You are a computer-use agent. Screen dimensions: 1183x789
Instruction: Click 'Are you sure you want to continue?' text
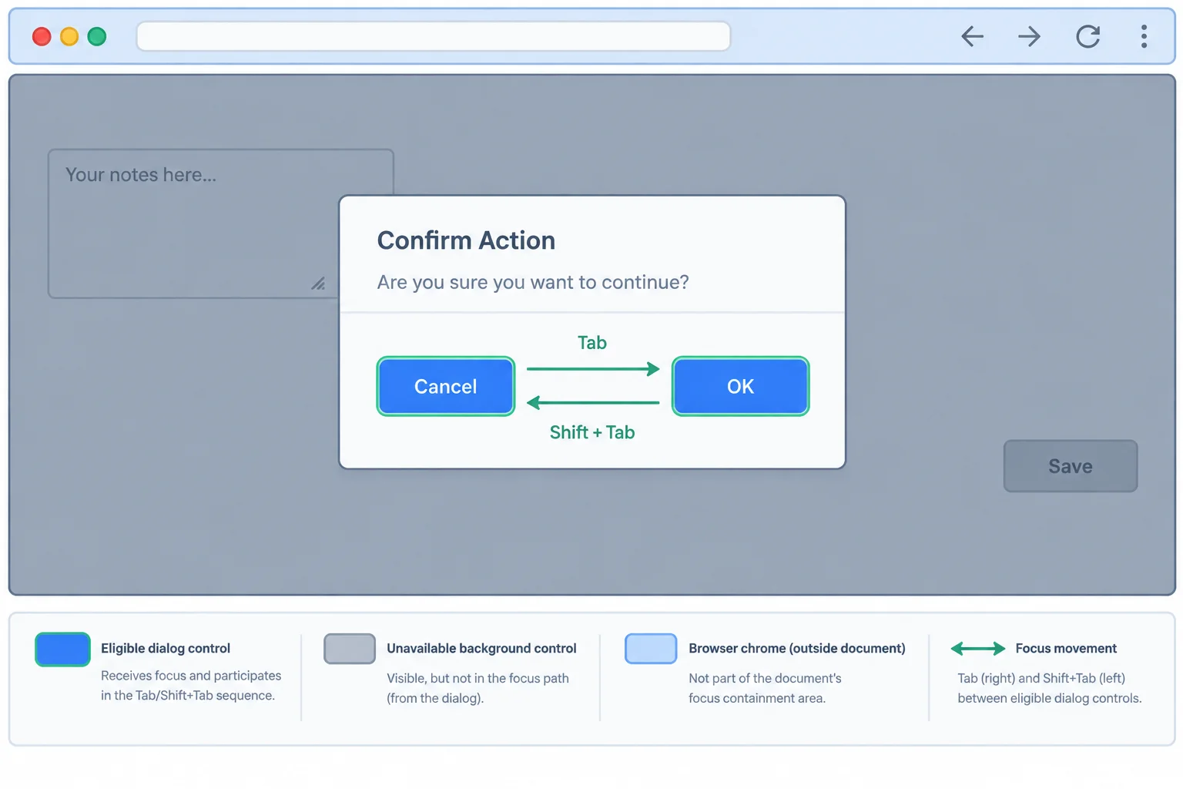(x=533, y=282)
